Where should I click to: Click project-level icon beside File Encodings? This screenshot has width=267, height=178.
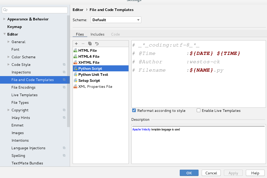click(x=64, y=87)
